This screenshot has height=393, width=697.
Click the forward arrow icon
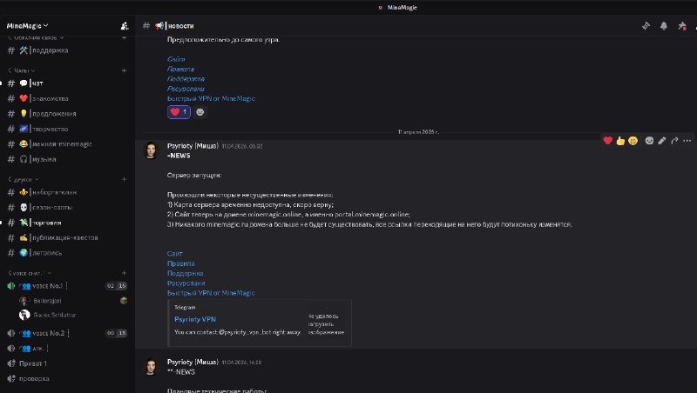click(674, 141)
